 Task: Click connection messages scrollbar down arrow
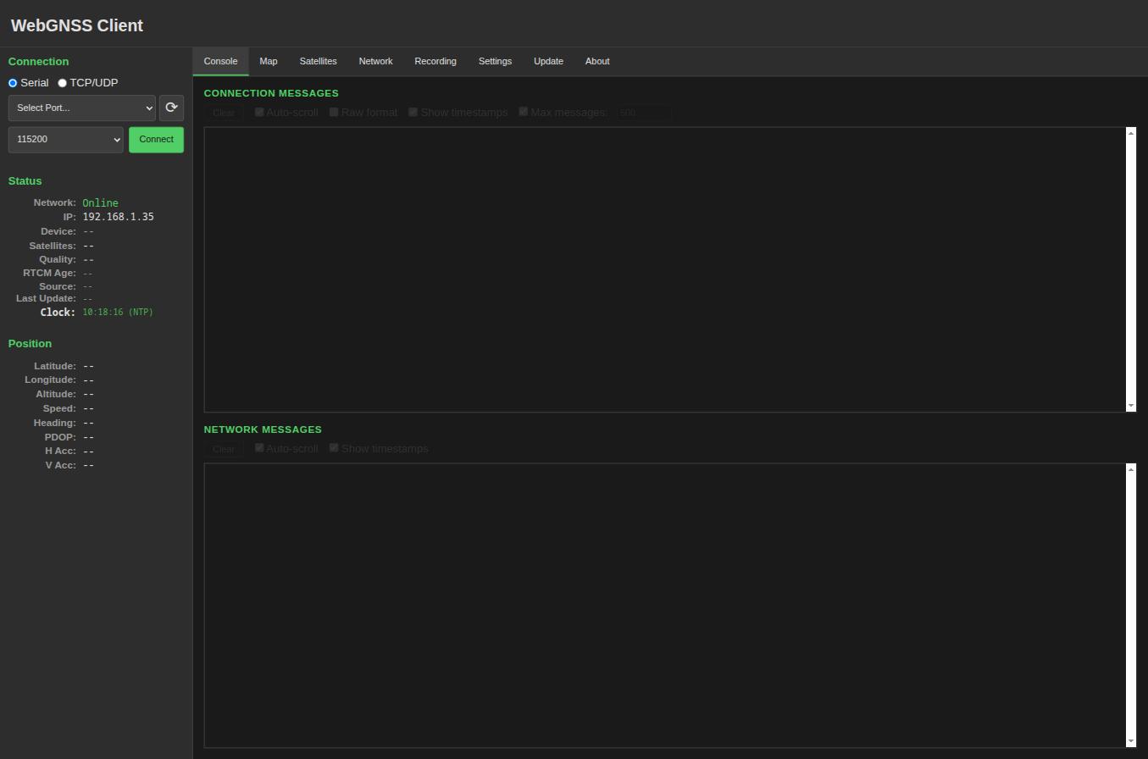click(x=1130, y=407)
